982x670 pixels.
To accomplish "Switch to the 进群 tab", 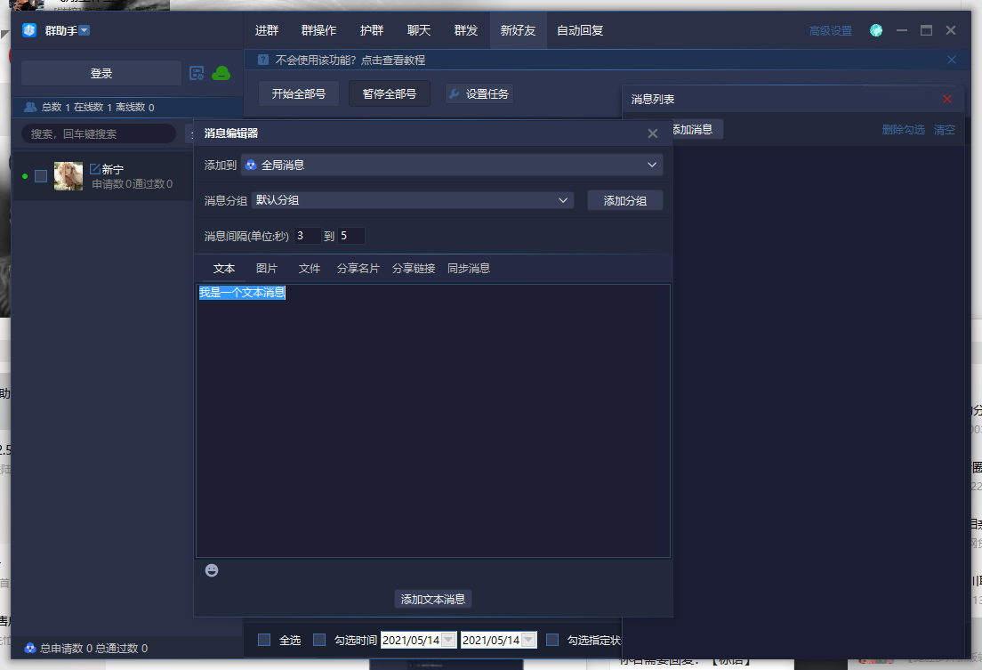I will pyautogui.click(x=267, y=30).
